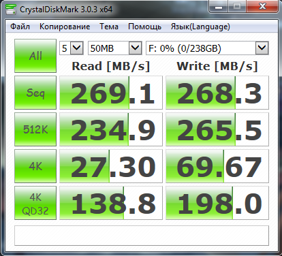Run the 4K QD32 test
Image resolution: width=282 pixels, height=256 pixels.
(x=35, y=203)
